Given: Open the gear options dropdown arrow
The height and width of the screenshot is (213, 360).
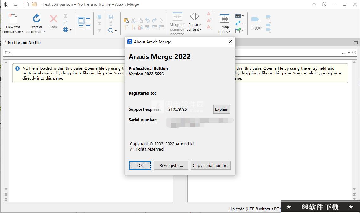Looking at the screenshot, I should pos(70,30).
